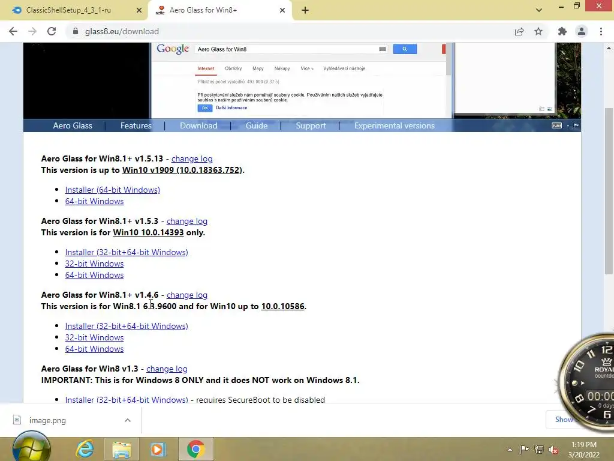Download v1.5.13 Installer (64-bit Windows)

pos(112,190)
